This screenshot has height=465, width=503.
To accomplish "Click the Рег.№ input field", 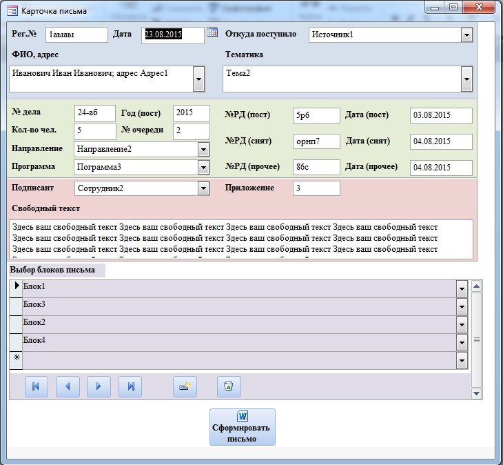I will tap(76, 34).
